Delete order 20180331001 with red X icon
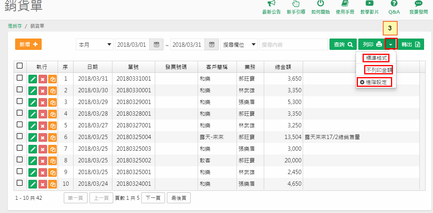This screenshot has height=213, width=433. click(42, 79)
